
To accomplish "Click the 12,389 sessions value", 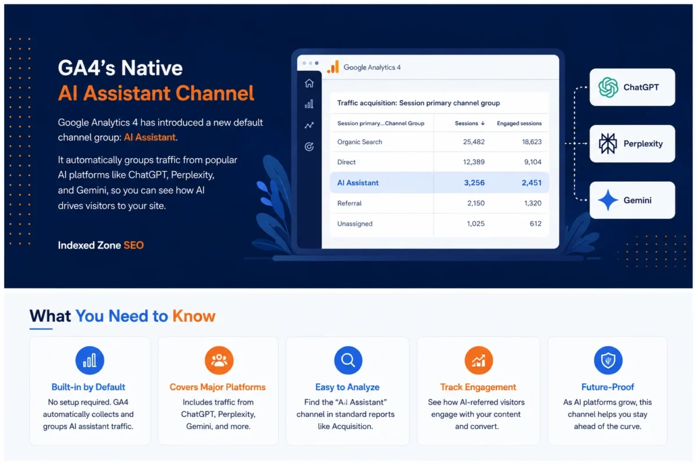I will (x=474, y=162).
